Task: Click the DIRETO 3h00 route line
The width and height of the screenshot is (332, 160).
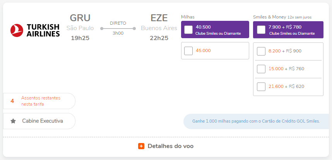Action: tap(118, 28)
